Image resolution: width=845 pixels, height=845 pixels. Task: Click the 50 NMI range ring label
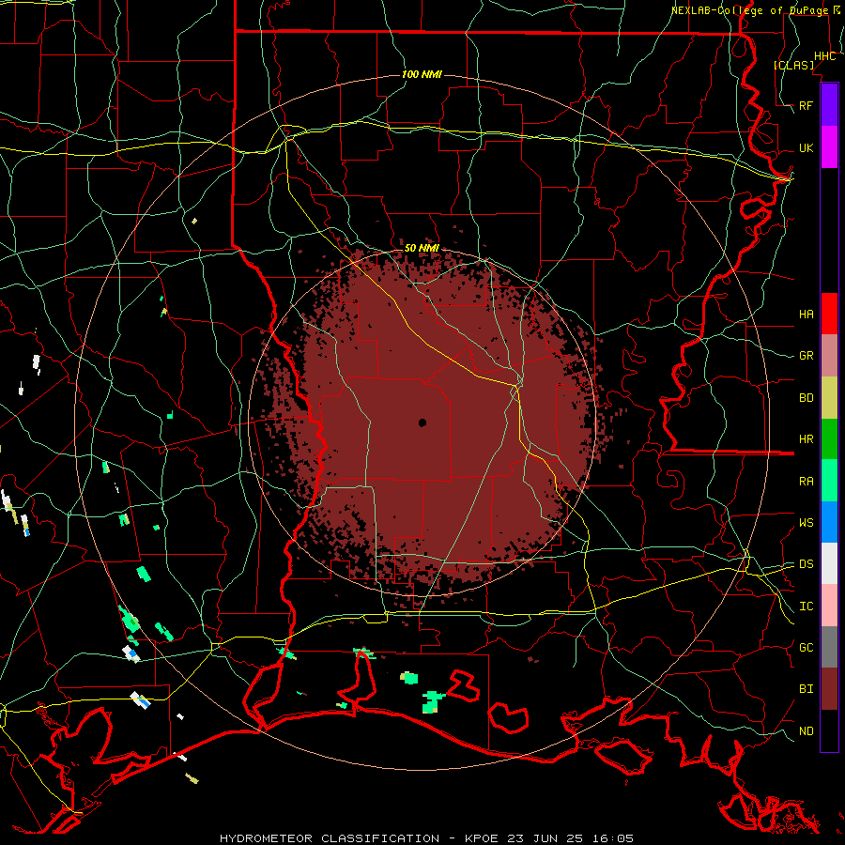coord(422,248)
